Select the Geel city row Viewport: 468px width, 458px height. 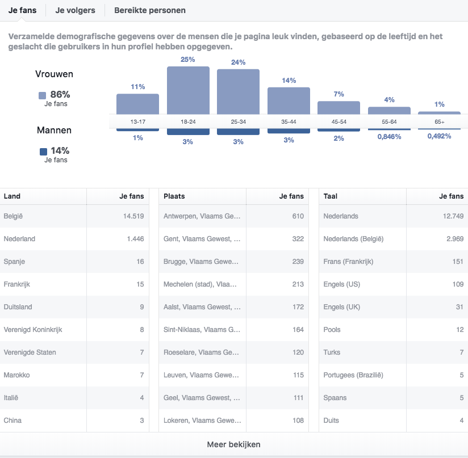click(x=233, y=397)
